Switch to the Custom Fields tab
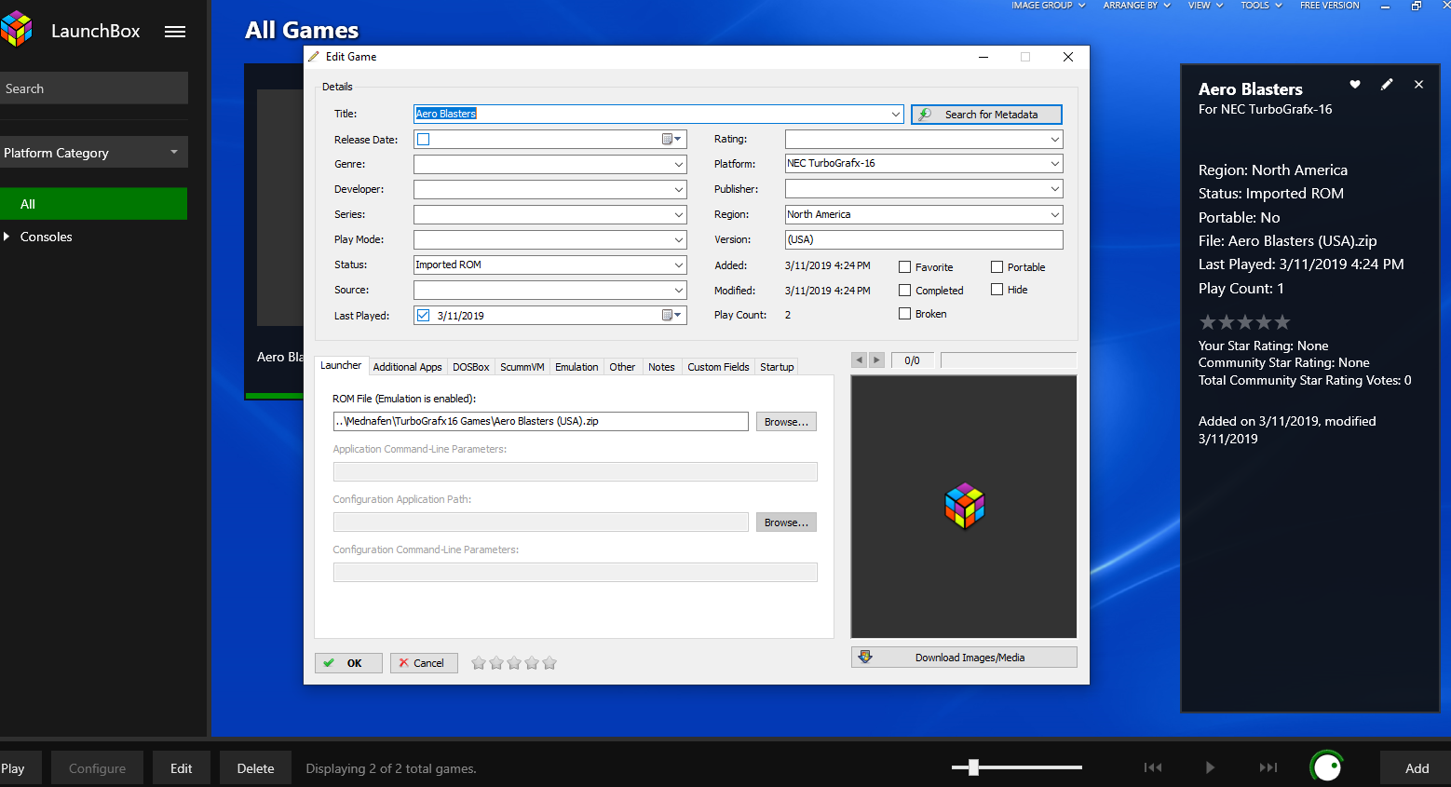This screenshot has width=1451, height=787. tap(718, 367)
